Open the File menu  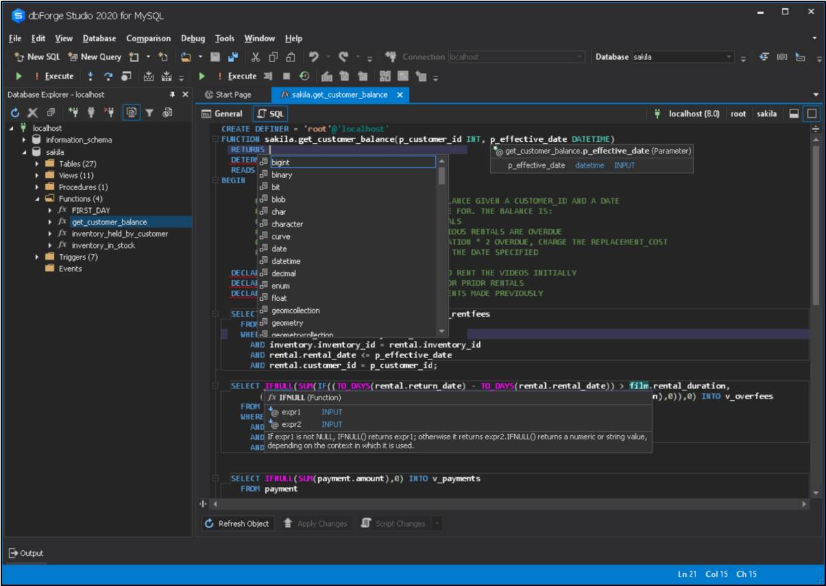pos(16,38)
